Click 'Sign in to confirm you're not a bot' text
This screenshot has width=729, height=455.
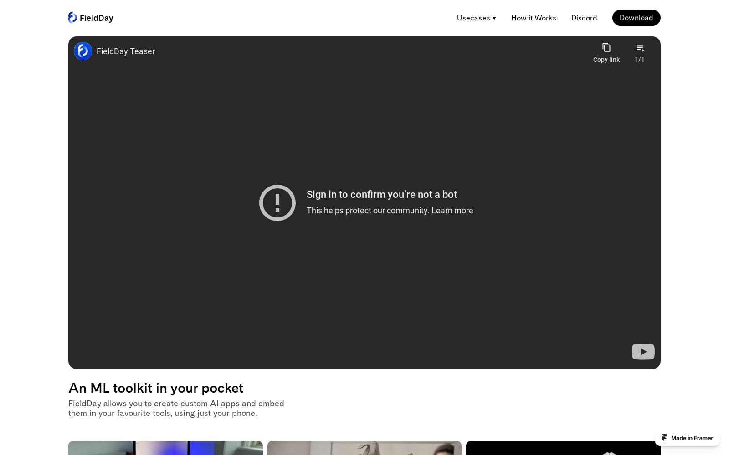(x=382, y=195)
